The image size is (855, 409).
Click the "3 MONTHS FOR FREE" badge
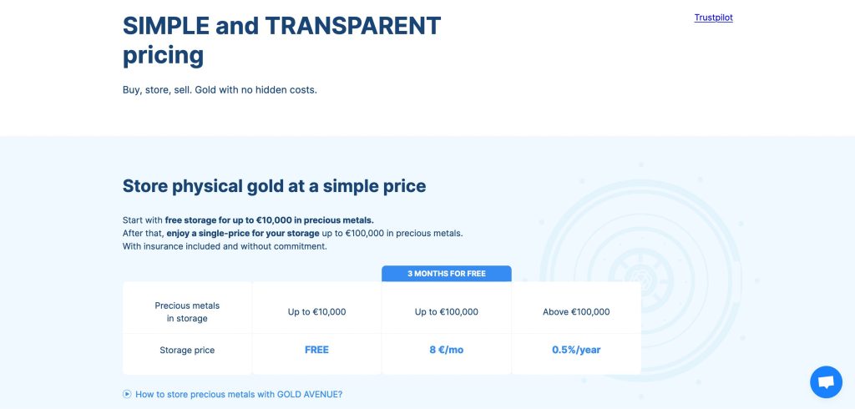(447, 274)
